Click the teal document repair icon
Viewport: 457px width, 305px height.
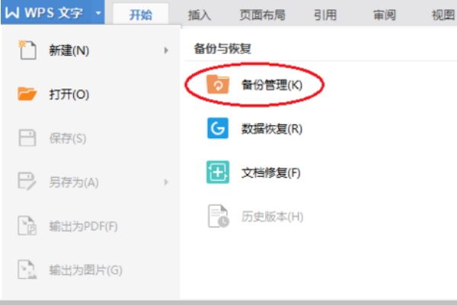pyautogui.click(x=218, y=172)
